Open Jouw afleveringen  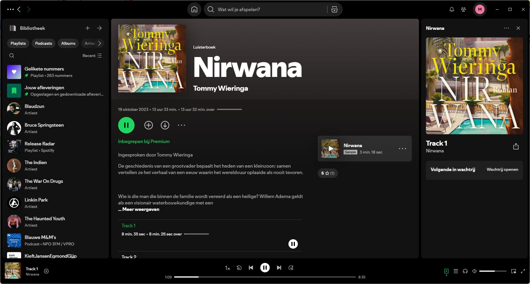pyautogui.click(x=56, y=91)
